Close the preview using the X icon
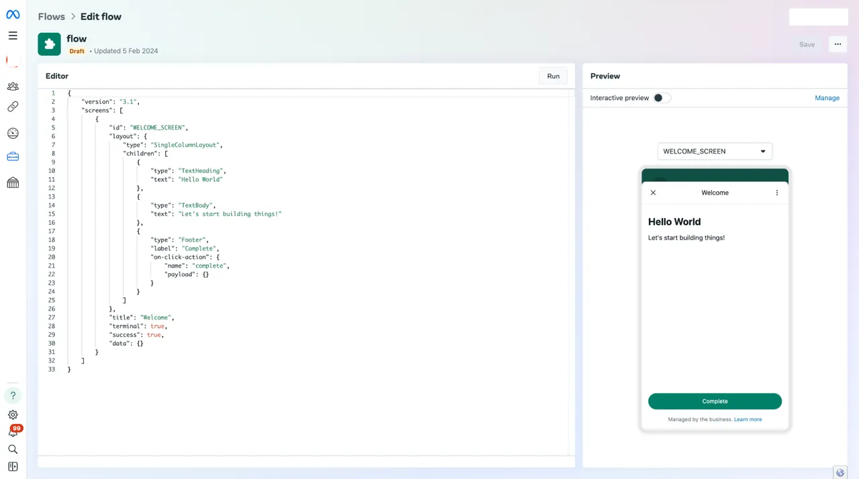This screenshot has width=859, height=479. tap(653, 193)
